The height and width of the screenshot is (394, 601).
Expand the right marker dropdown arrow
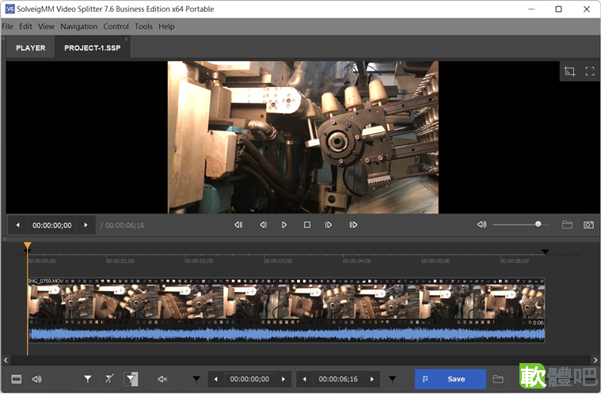click(392, 380)
